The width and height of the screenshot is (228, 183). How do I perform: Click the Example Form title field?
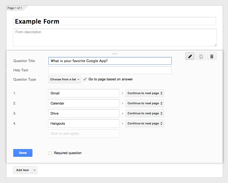point(115,21)
